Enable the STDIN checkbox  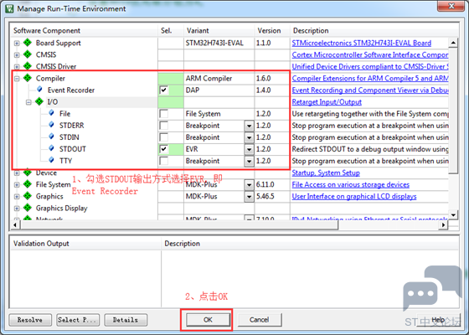click(164, 137)
